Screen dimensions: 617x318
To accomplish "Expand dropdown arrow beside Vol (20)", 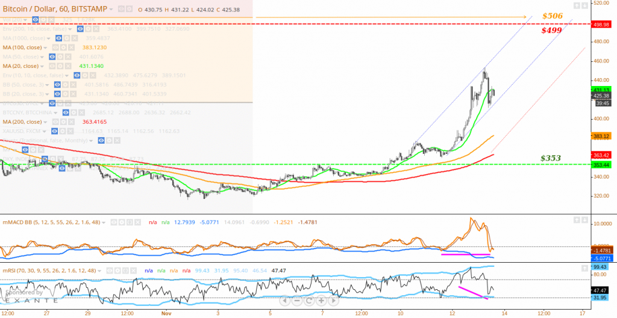I will coord(25,20).
